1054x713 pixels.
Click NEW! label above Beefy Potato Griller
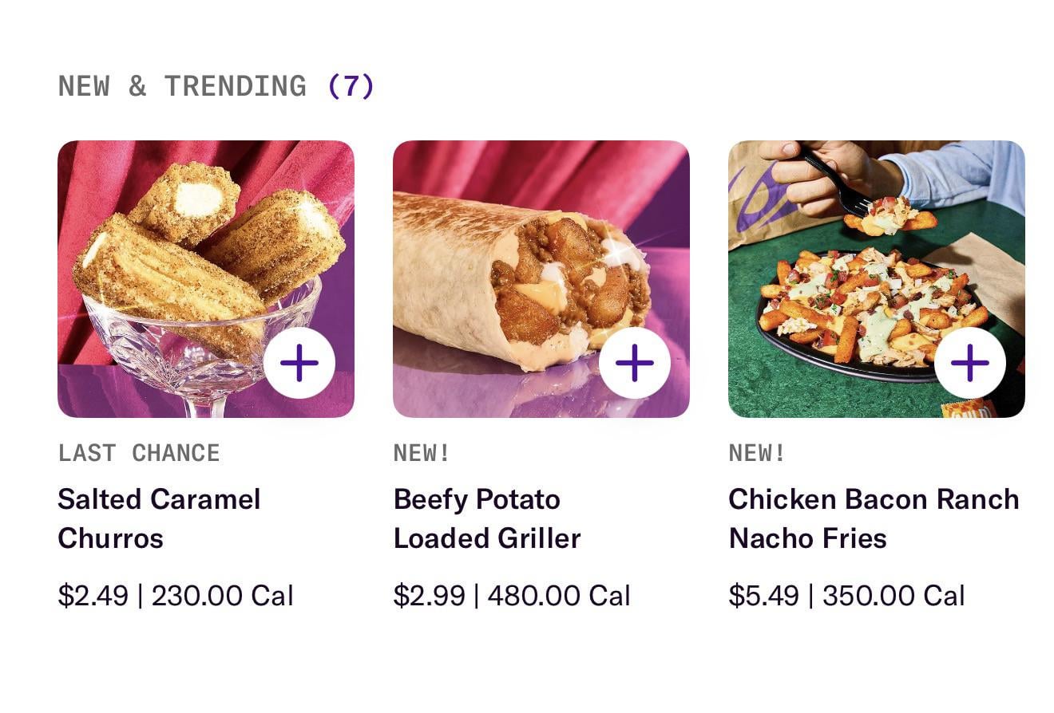422,453
